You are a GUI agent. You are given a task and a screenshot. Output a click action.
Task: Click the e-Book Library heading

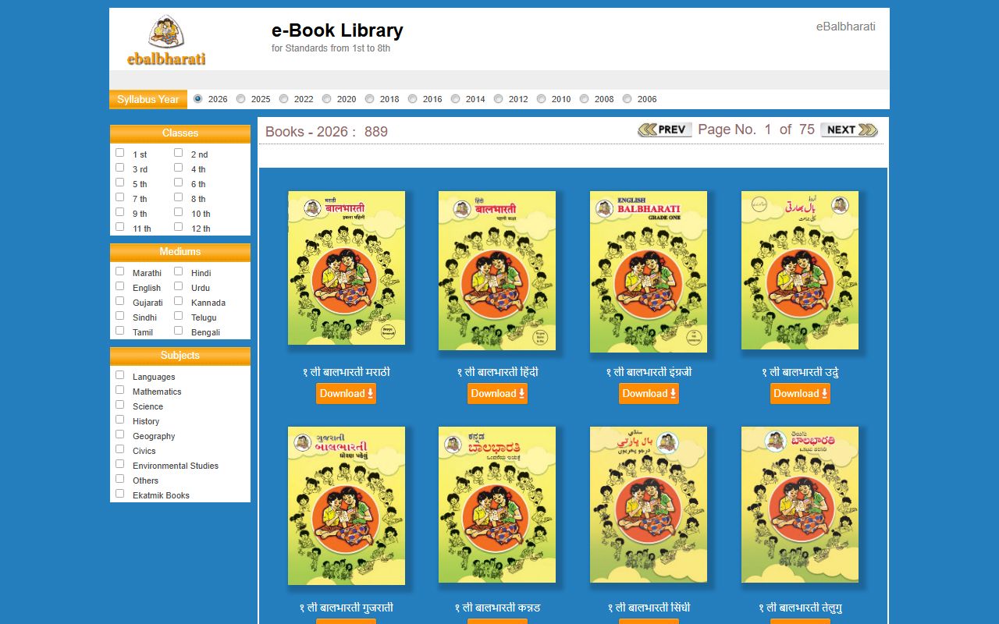pos(337,30)
